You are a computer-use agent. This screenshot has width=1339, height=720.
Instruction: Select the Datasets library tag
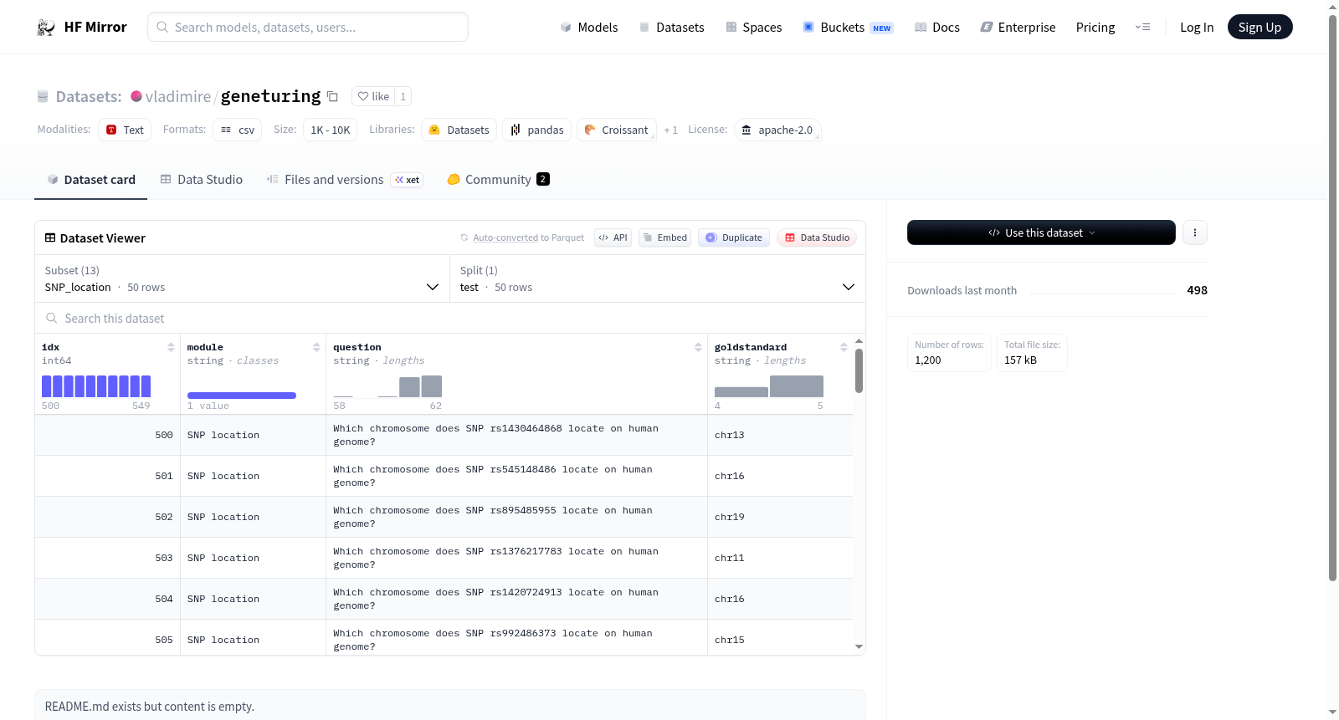coord(459,130)
